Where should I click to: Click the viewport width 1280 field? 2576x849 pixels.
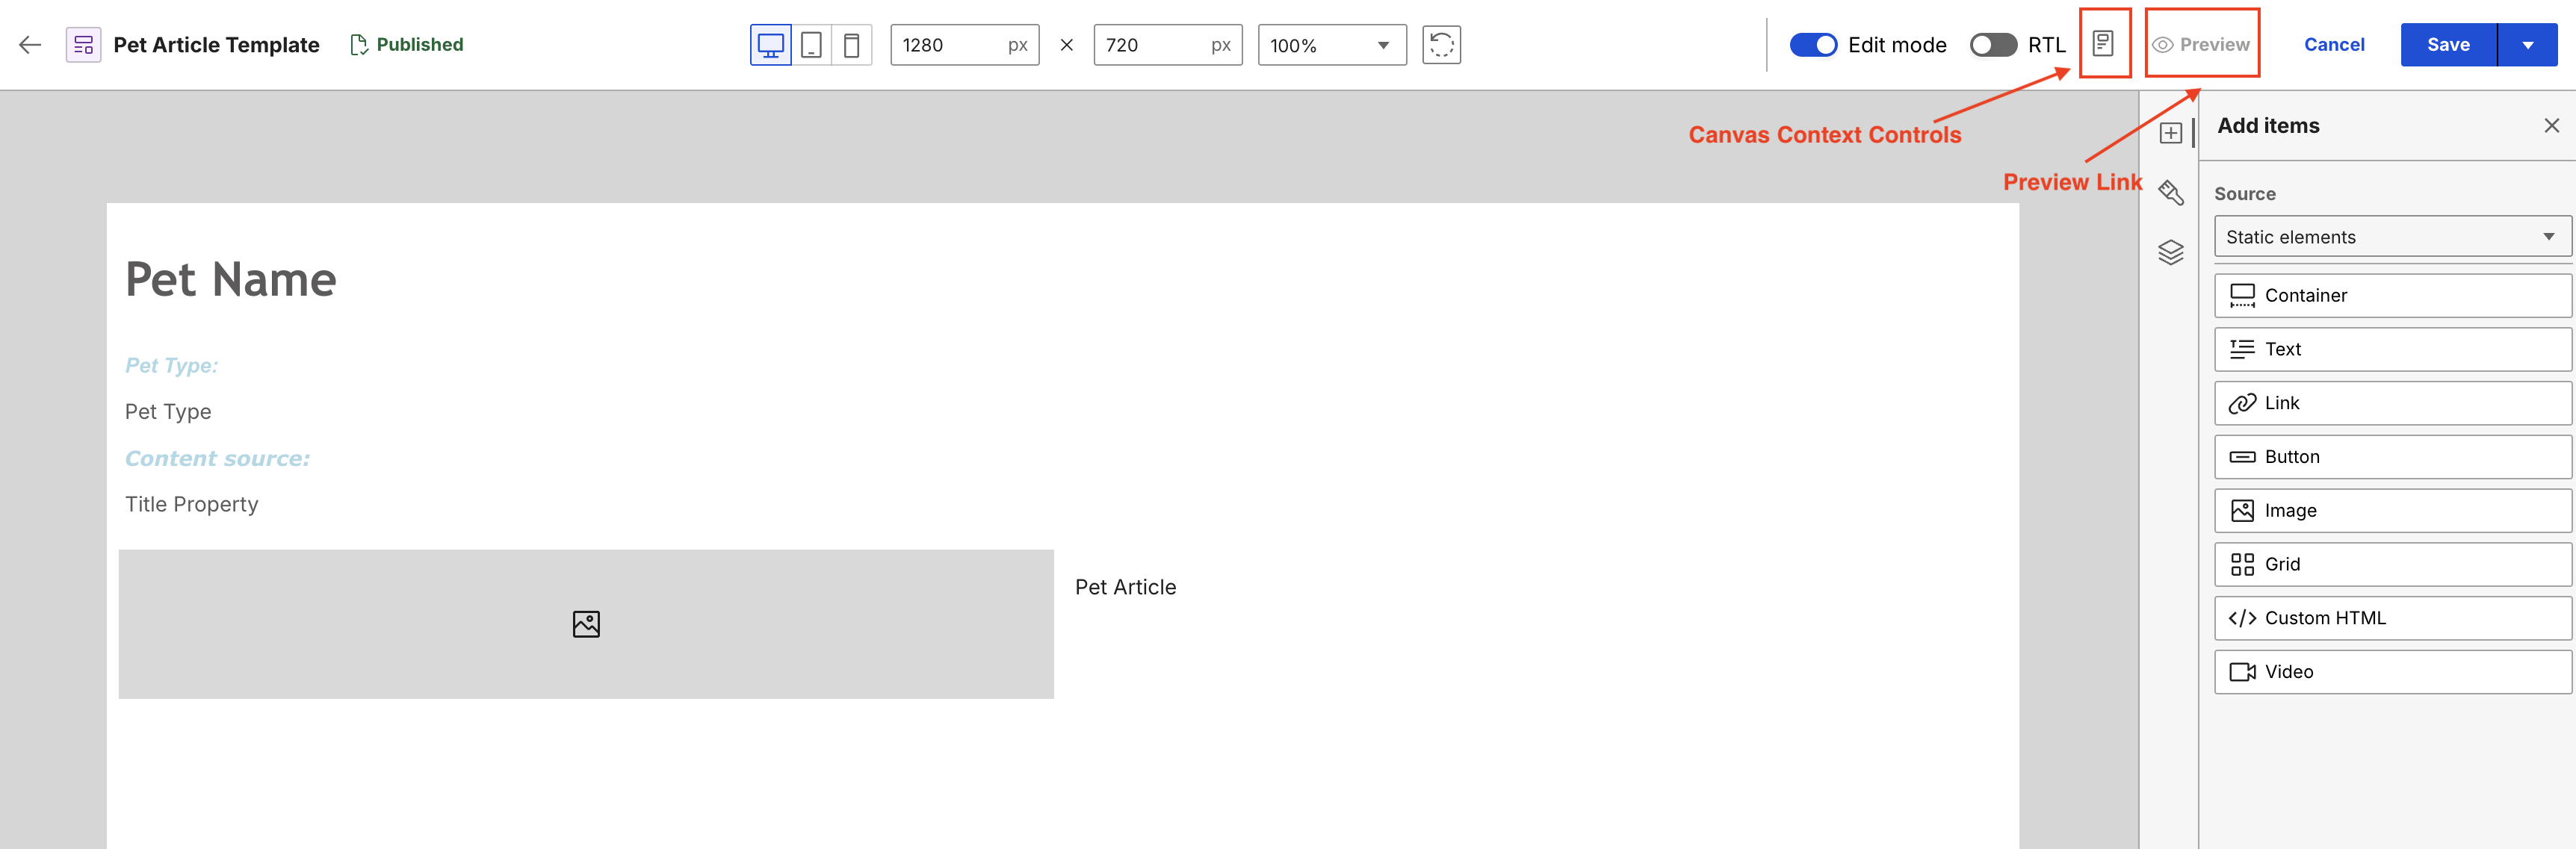(x=964, y=45)
